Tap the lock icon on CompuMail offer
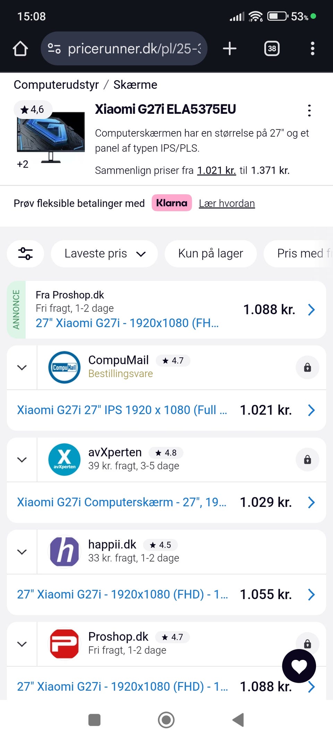Viewport: 333px width, 740px height. [x=307, y=367]
